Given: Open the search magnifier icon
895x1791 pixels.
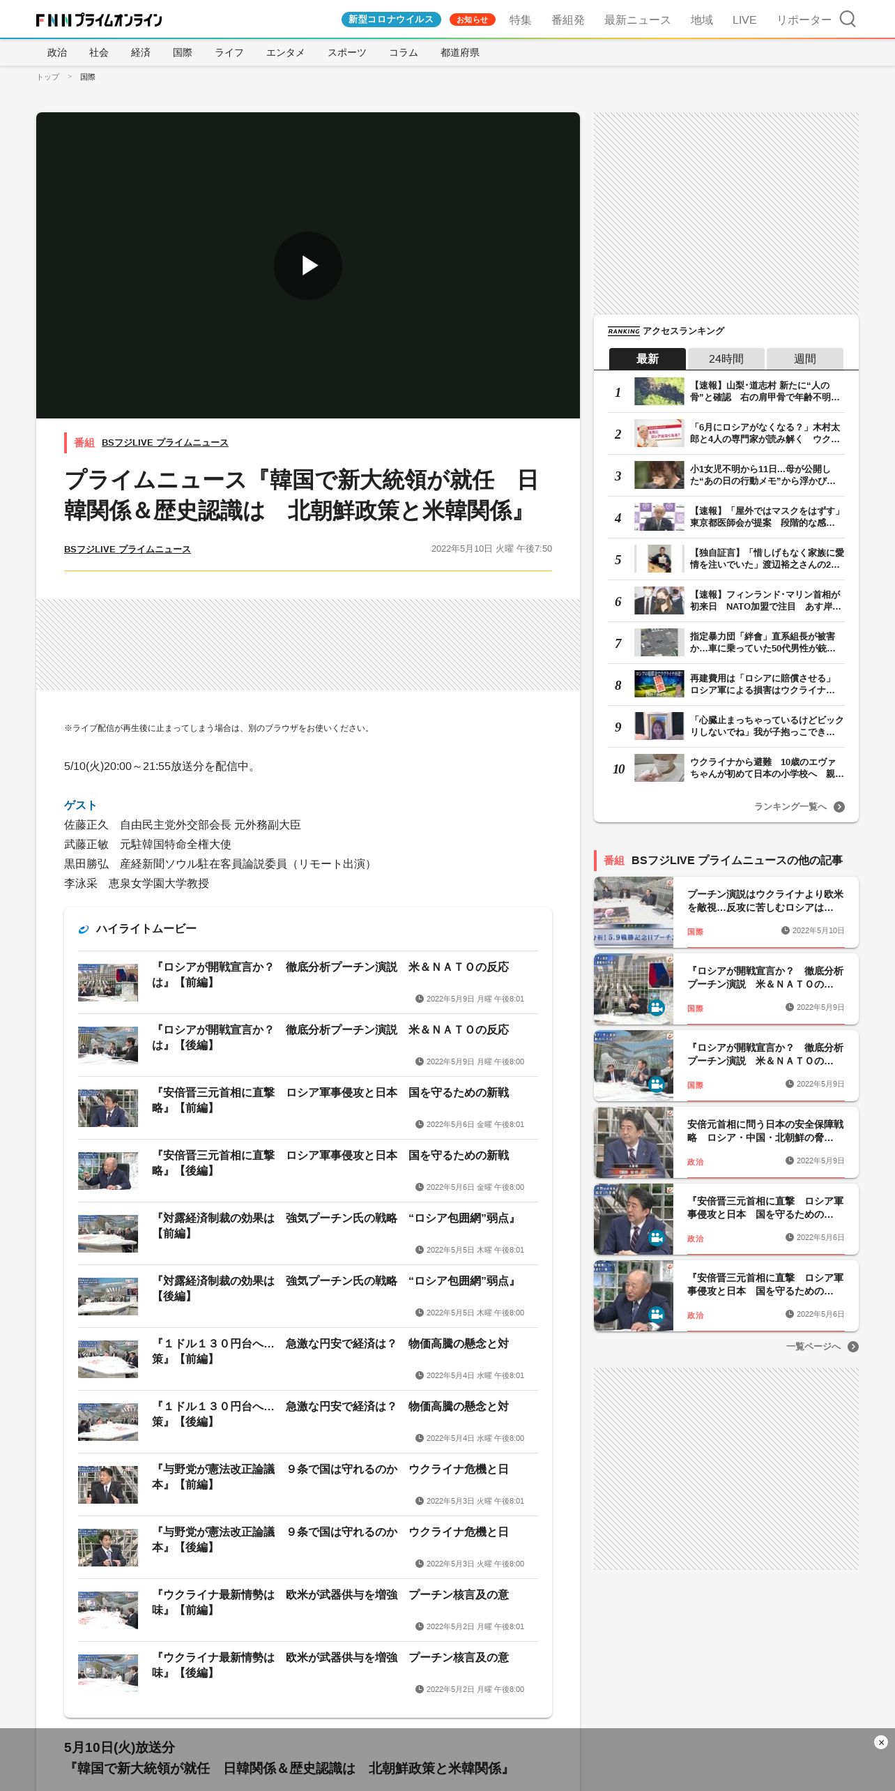Looking at the screenshot, I should [848, 19].
